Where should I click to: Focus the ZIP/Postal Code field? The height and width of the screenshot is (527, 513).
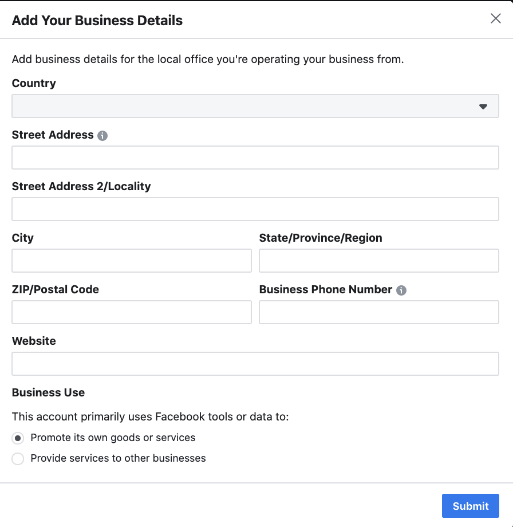click(x=132, y=312)
